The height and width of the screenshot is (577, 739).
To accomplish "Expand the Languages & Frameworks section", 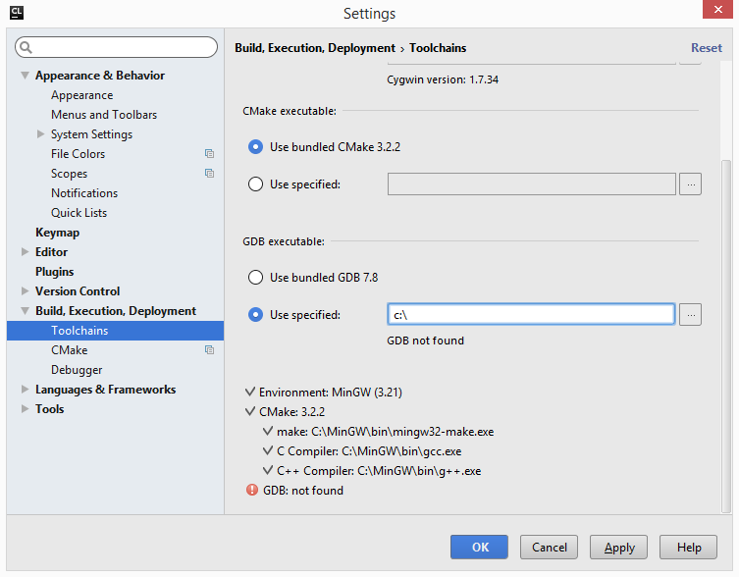I will coord(25,390).
